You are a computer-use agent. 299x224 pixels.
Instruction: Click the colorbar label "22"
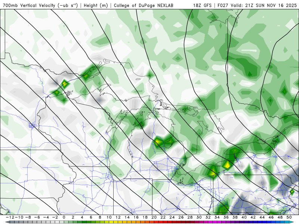point(163,217)
